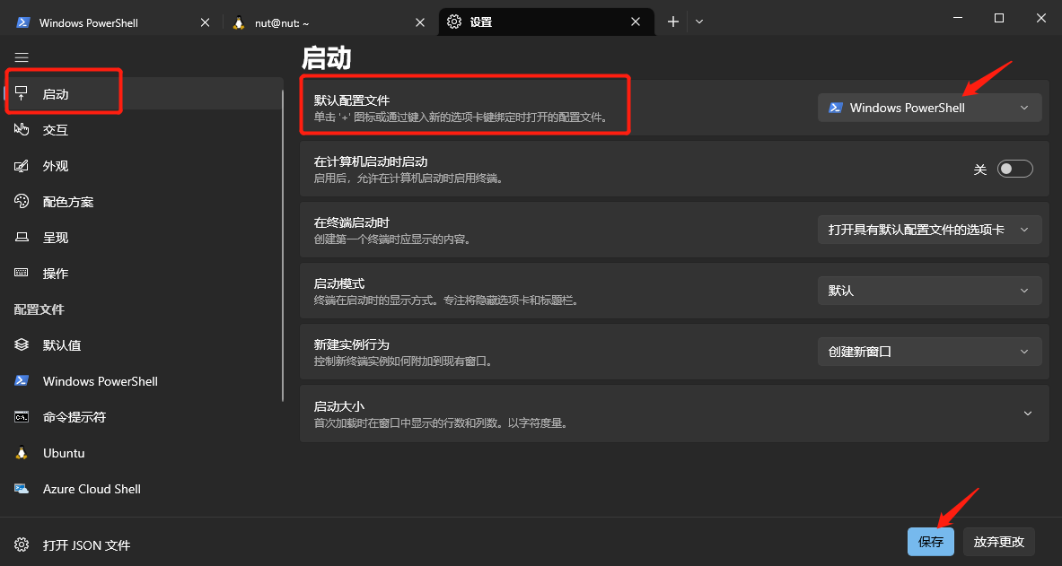The width and height of the screenshot is (1062, 566).
Task: Open 默认配置文件 Windows PowerShell dropdown
Action: coord(929,108)
